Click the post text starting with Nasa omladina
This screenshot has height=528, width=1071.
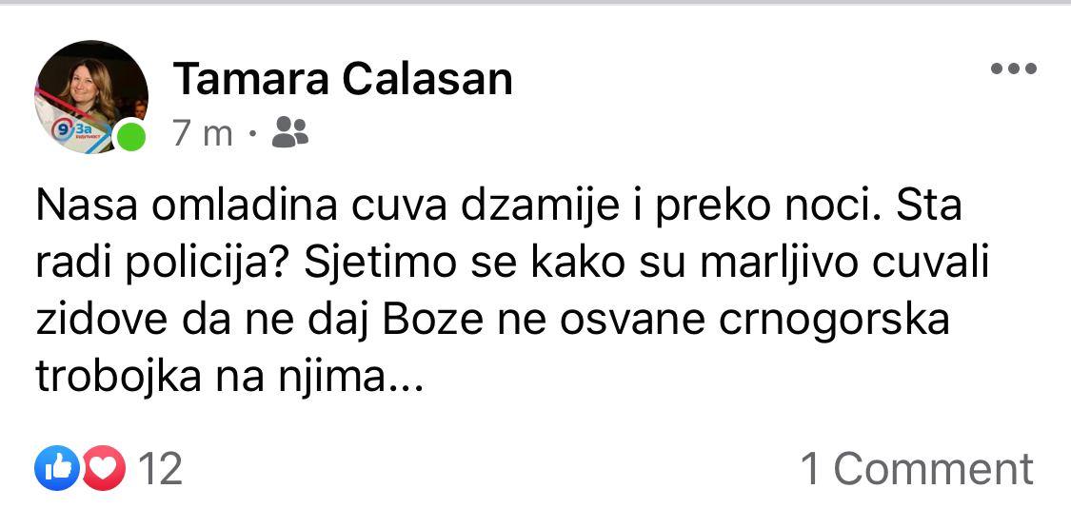pos(513,292)
